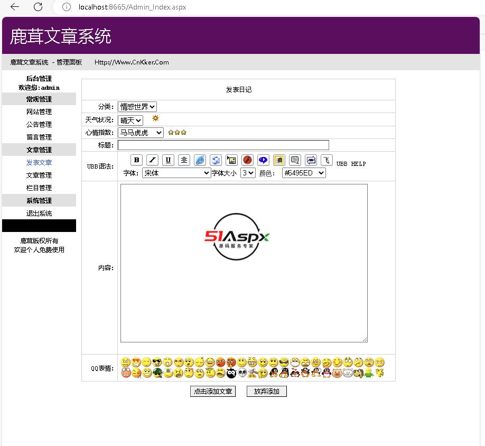
Task: Open the 天气状况 weather dropdown
Action: pyautogui.click(x=130, y=120)
